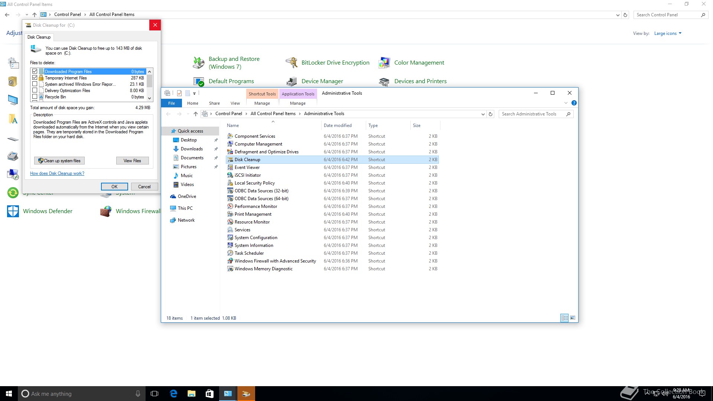Image resolution: width=713 pixels, height=401 pixels.
Task: Open the View ribbon tab
Action: (235, 103)
